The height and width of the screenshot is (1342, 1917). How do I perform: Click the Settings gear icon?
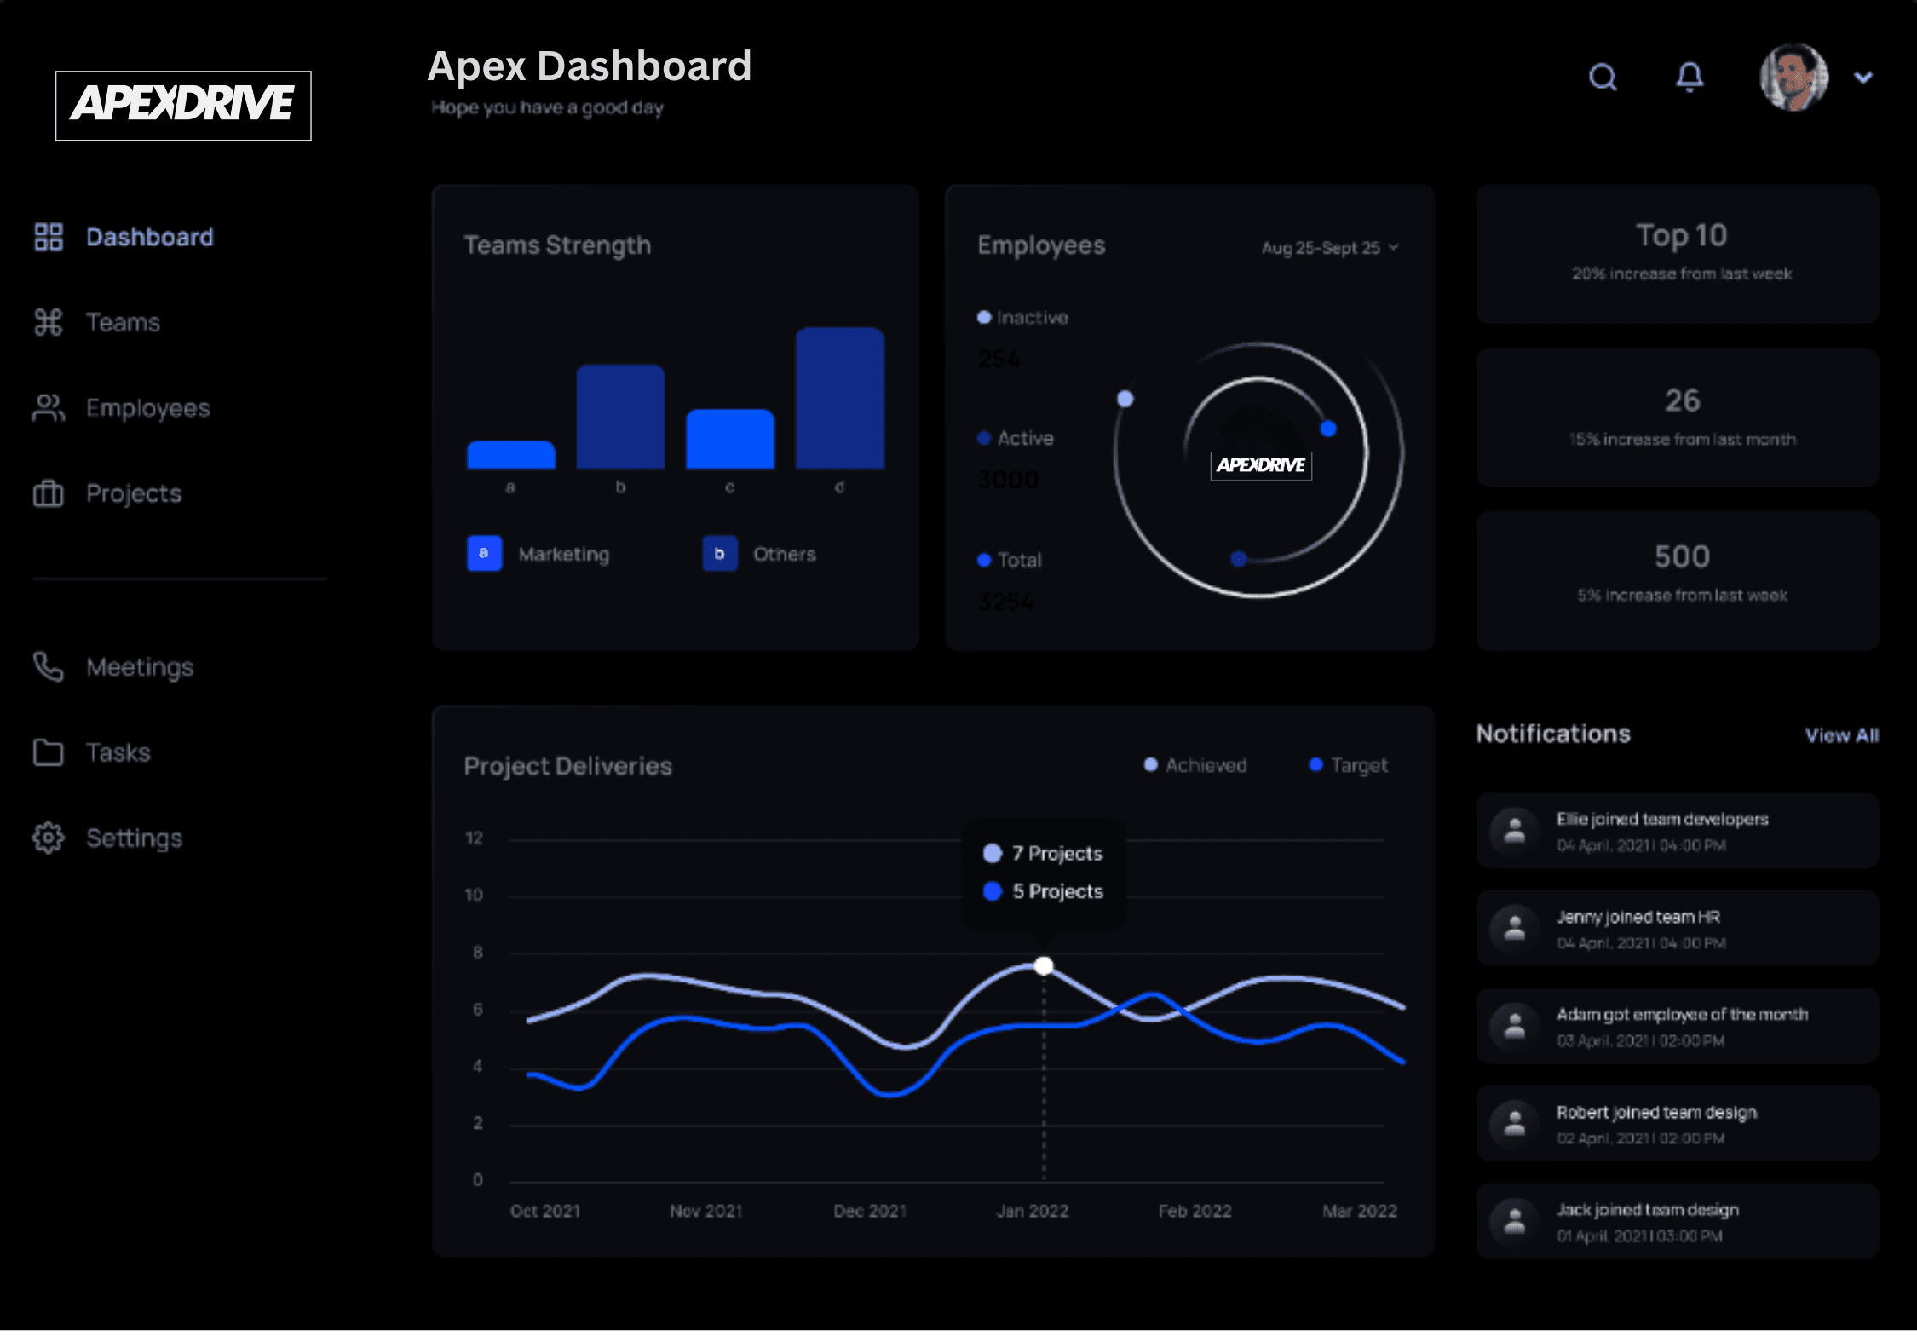pyautogui.click(x=49, y=838)
